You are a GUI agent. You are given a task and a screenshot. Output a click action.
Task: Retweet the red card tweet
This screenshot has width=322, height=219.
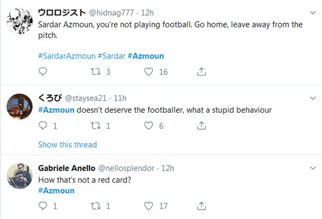[x=95, y=206]
